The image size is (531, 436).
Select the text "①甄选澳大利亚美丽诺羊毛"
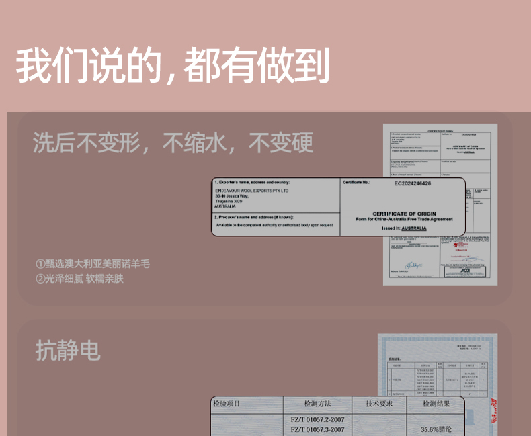tap(93, 264)
